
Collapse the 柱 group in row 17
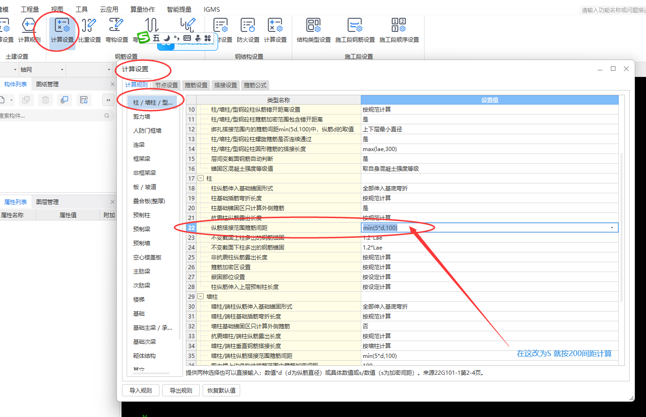coord(200,178)
